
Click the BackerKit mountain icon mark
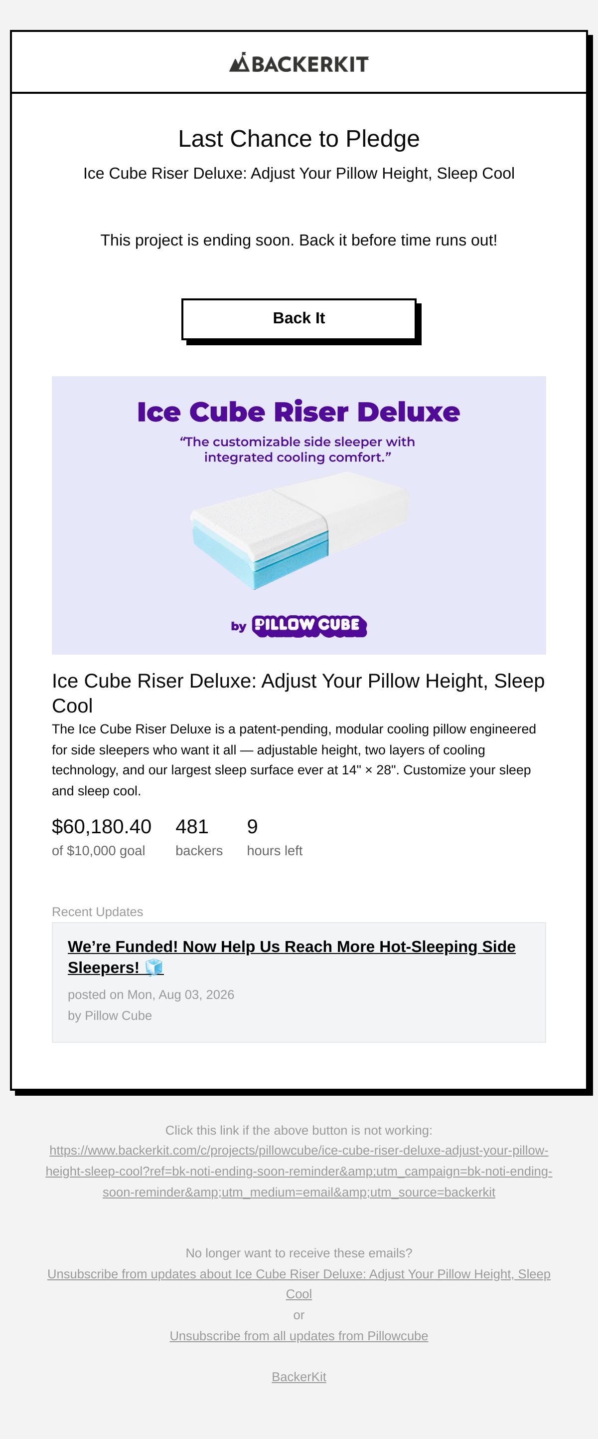point(239,62)
